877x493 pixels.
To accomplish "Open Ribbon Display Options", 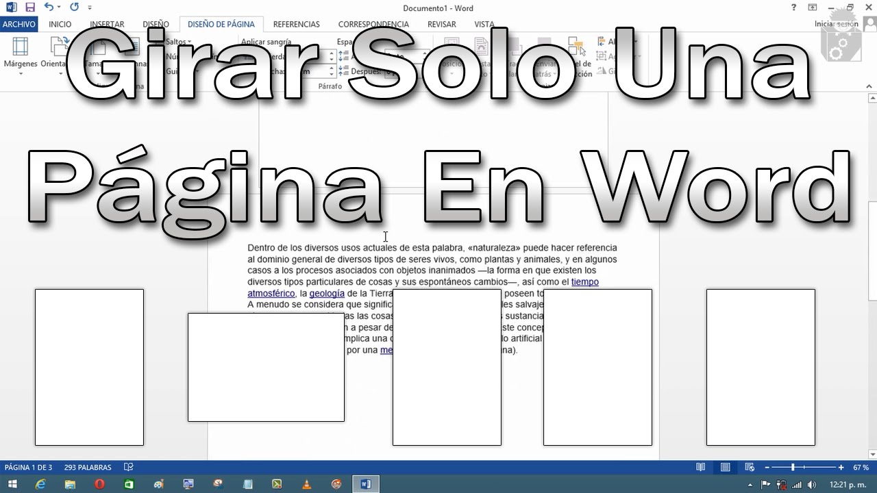I will coord(813,8).
